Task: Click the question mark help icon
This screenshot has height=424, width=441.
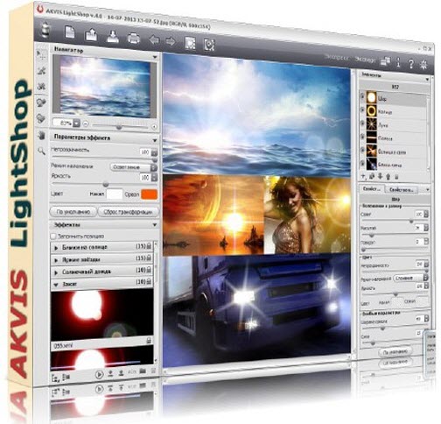Action: coord(411,64)
